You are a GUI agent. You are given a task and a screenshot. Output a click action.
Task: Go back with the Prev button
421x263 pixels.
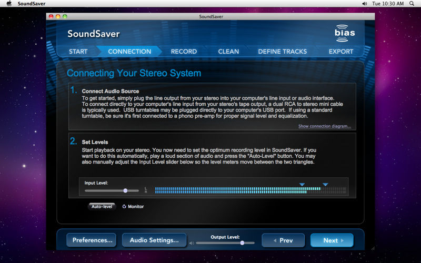pyautogui.click(x=283, y=240)
